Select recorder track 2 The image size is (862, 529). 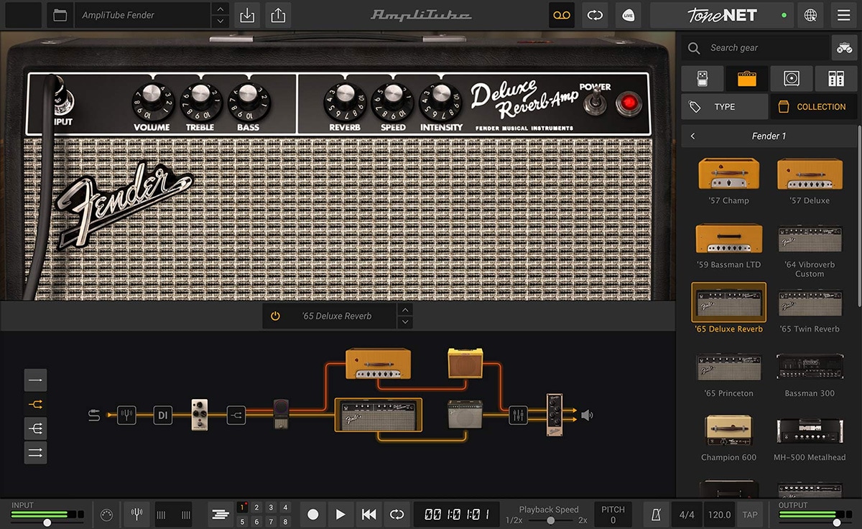pyautogui.click(x=256, y=507)
